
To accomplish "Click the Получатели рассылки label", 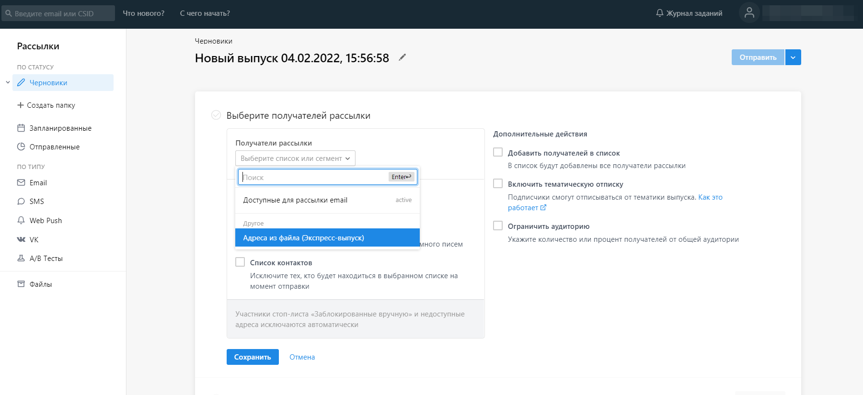I will [274, 143].
